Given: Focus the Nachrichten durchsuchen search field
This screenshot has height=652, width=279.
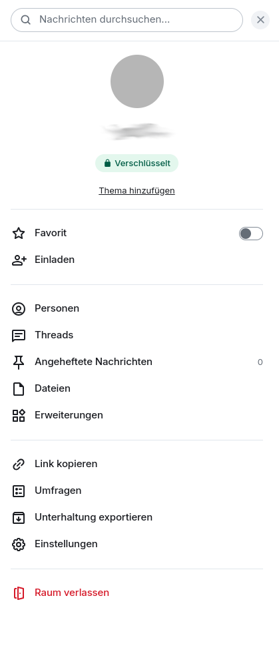Looking at the screenshot, I should [127, 19].
